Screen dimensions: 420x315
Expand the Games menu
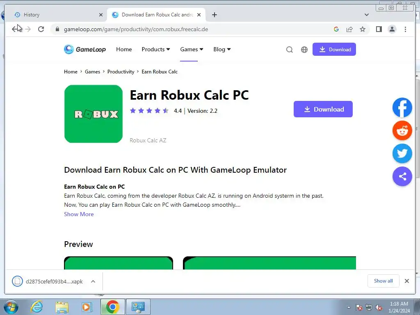coord(192,49)
